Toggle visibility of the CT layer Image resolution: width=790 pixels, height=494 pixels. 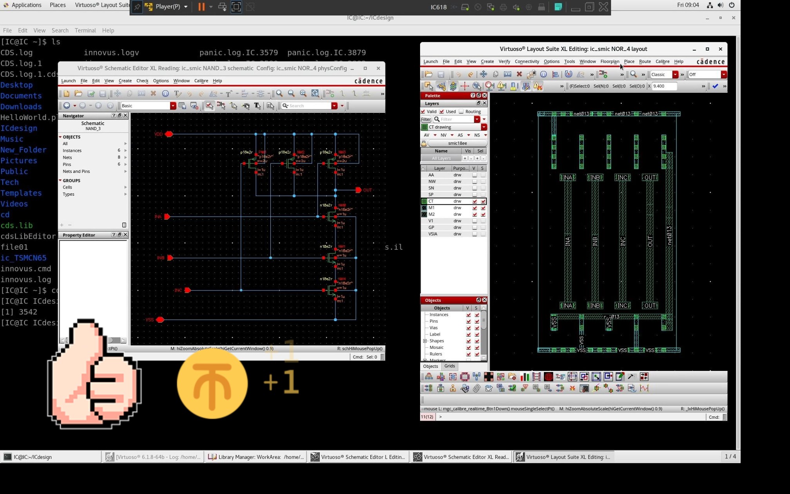(x=475, y=202)
